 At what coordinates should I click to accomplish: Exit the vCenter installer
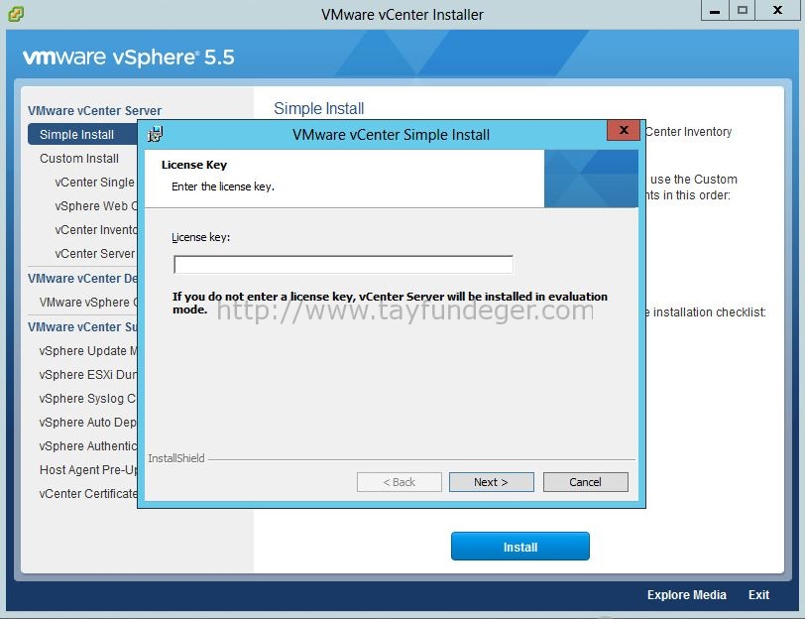point(758,595)
